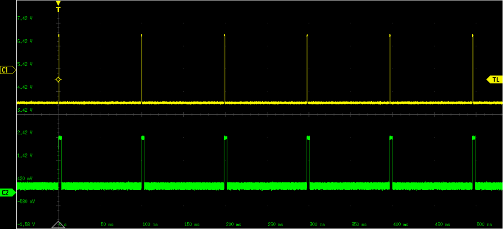Click the 50 ms time axis label
This screenshot has width=503, height=229.
pos(107,225)
